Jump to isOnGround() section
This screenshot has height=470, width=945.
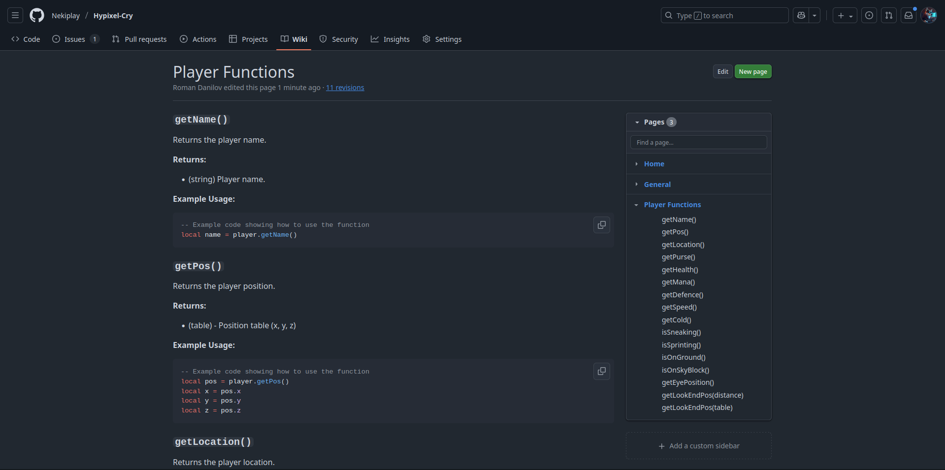tap(684, 357)
